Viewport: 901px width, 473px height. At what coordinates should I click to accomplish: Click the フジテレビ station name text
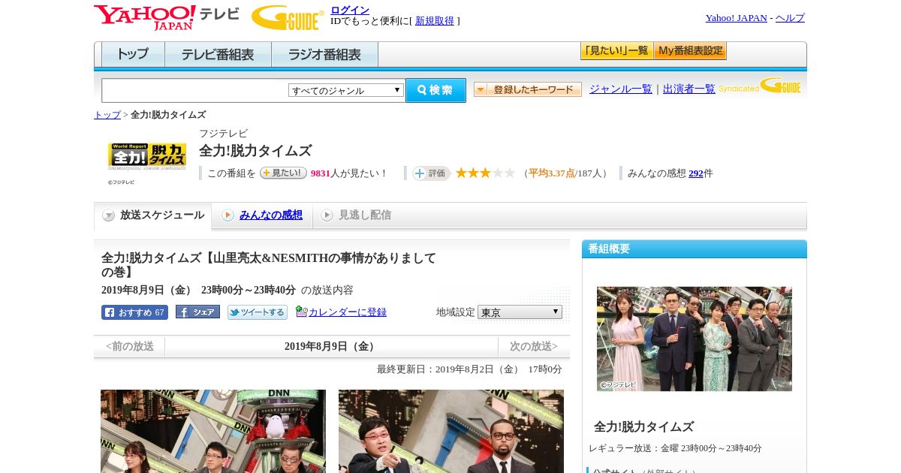223,134
